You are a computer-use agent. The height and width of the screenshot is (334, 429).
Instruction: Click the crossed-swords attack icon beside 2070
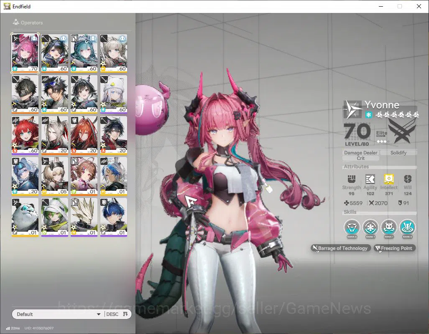pyautogui.click(x=371, y=203)
